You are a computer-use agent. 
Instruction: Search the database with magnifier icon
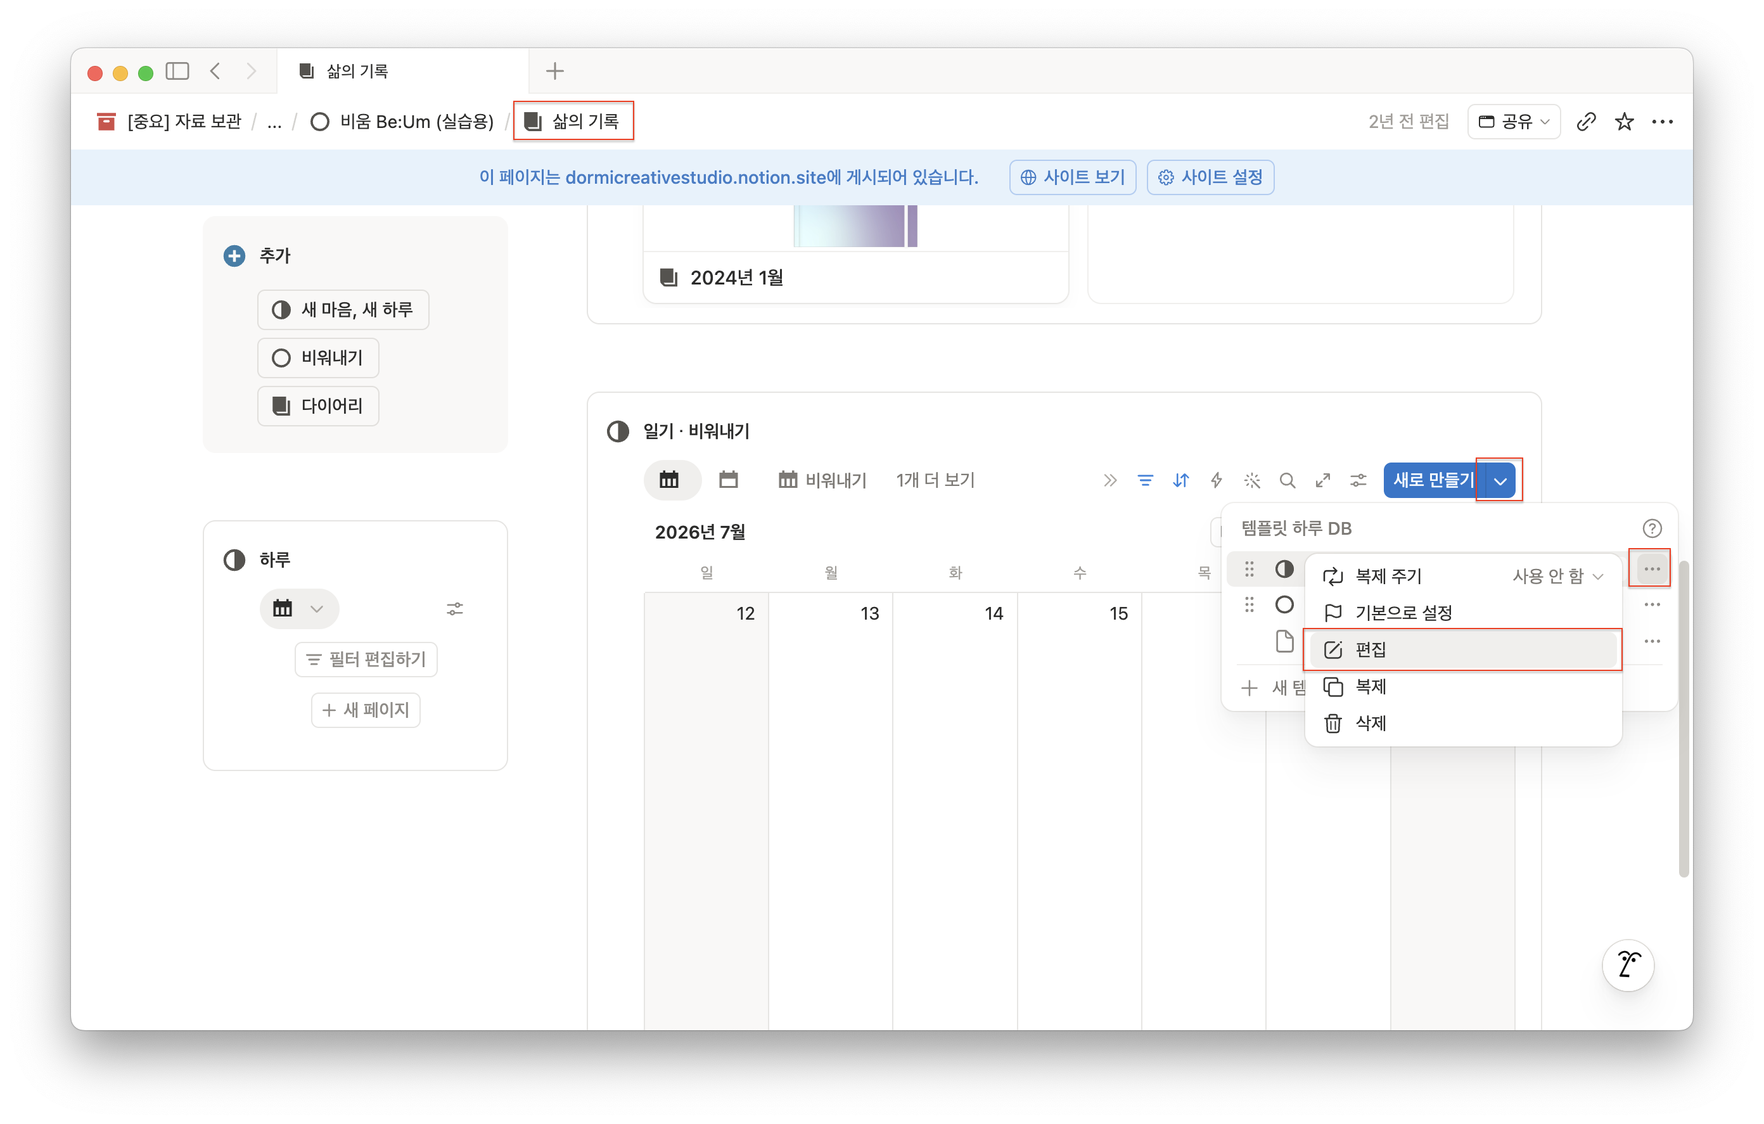point(1287,481)
